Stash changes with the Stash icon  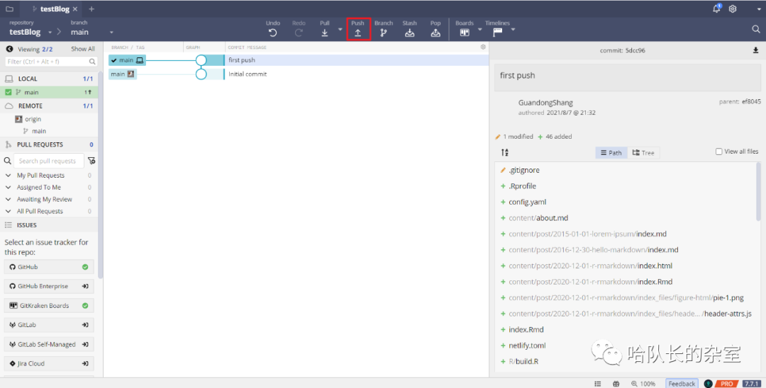pyautogui.click(x=409, y=33)
